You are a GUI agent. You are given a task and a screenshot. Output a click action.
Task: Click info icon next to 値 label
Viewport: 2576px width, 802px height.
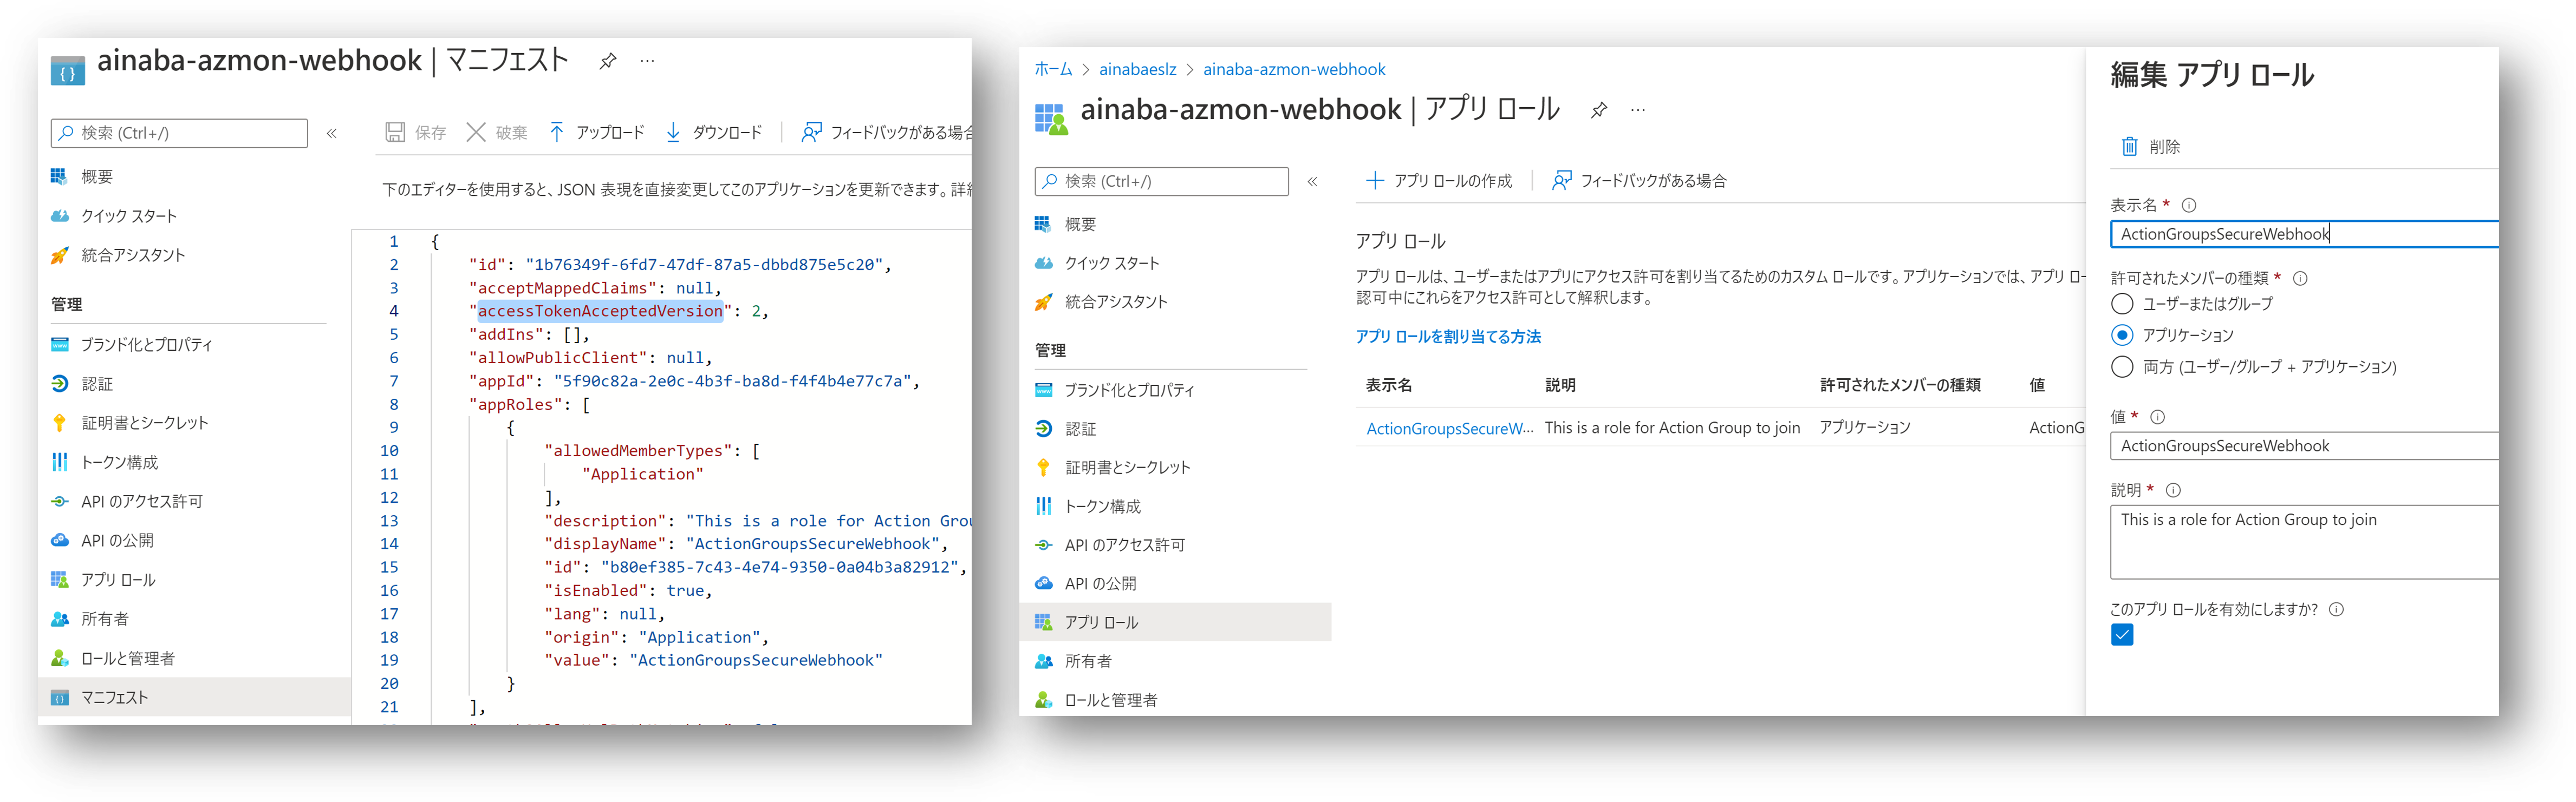[2157, 417]
